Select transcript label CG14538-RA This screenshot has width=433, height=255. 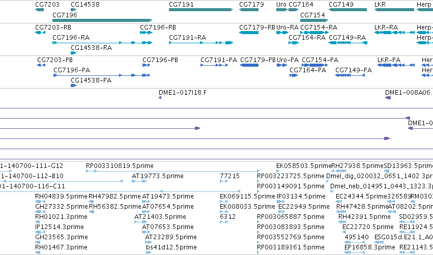[x=92, y=48]
